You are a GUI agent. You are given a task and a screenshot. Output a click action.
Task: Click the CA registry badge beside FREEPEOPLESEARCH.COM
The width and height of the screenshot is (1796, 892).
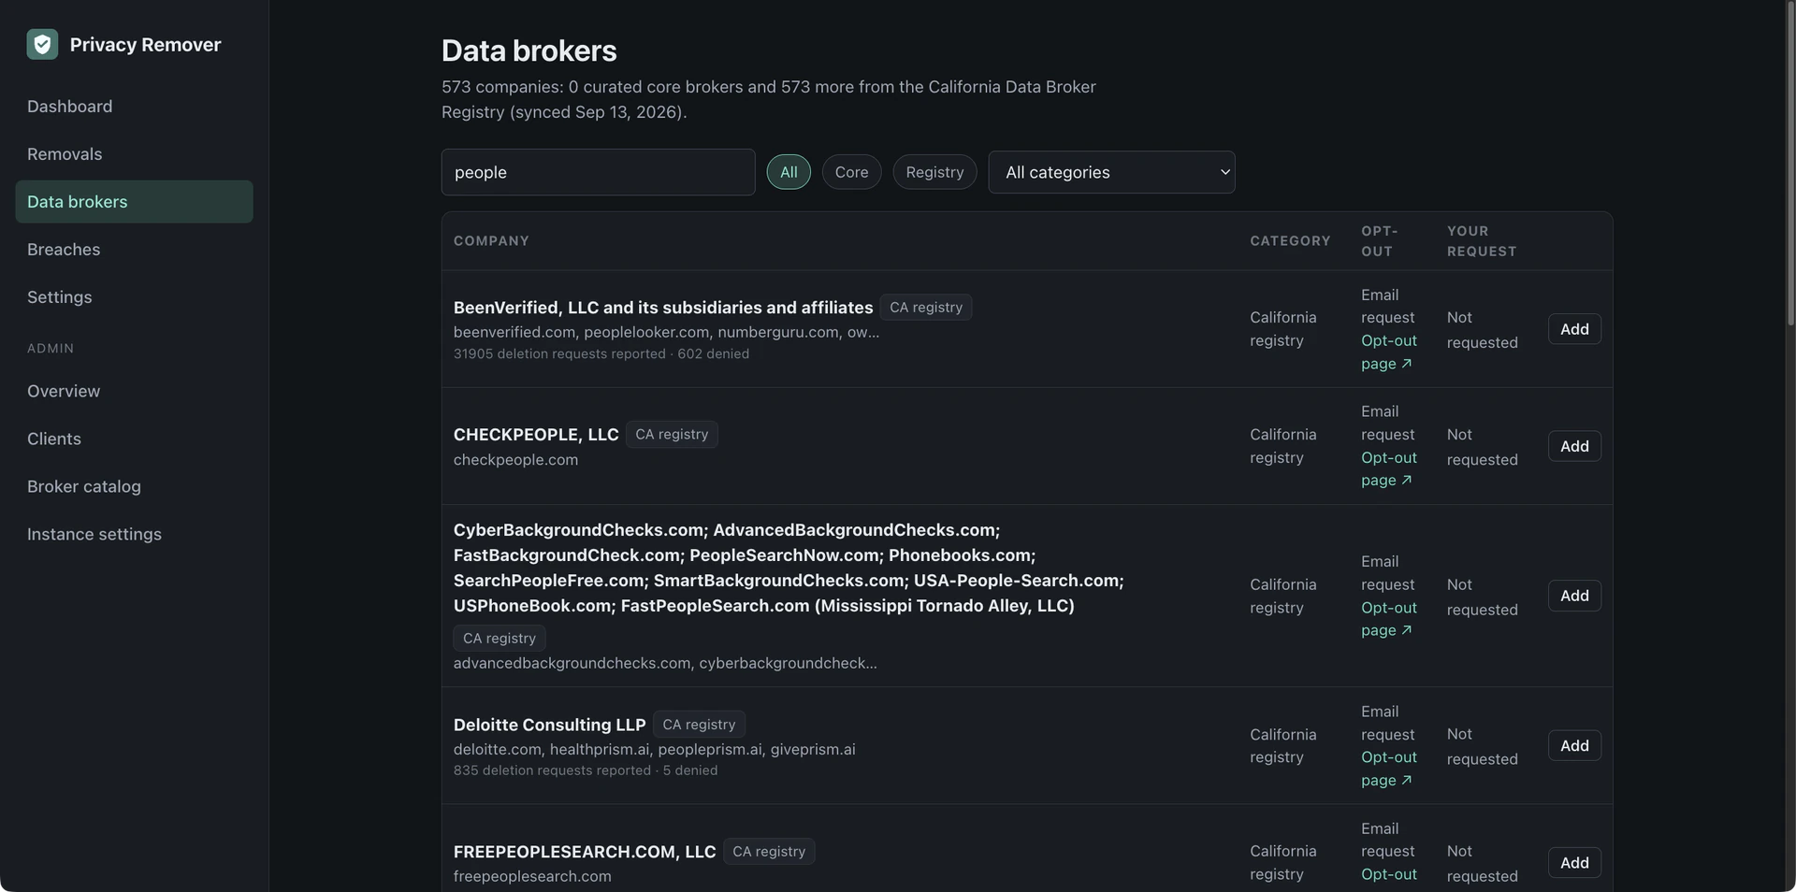click(x=769, y=852)
